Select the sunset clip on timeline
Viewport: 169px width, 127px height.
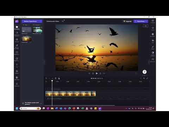(70, 93)
